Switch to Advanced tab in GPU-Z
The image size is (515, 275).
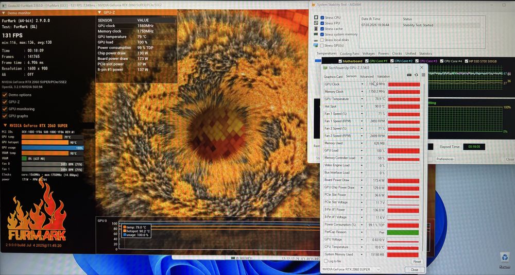[x=367, y=77]
